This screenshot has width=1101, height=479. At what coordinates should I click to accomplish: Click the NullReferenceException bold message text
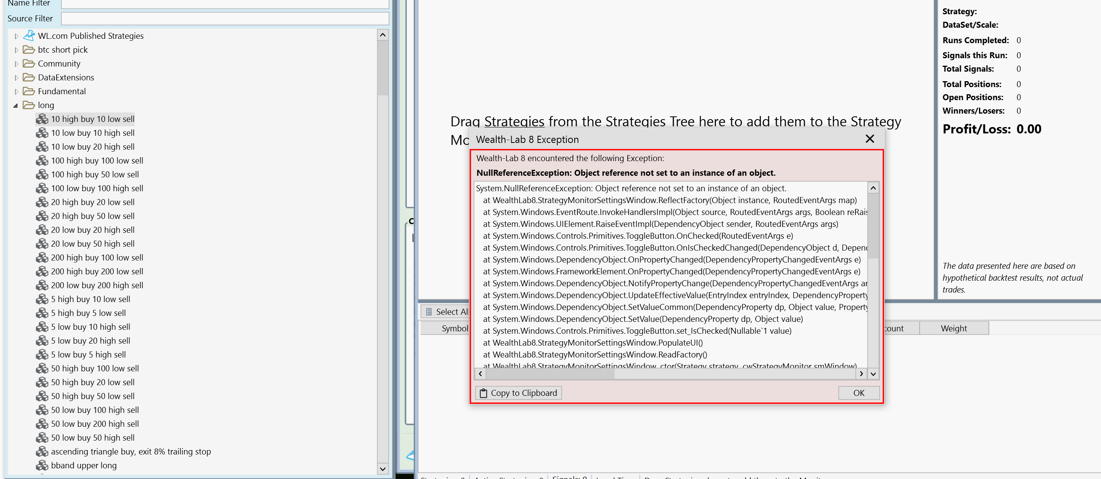point(626,173)
